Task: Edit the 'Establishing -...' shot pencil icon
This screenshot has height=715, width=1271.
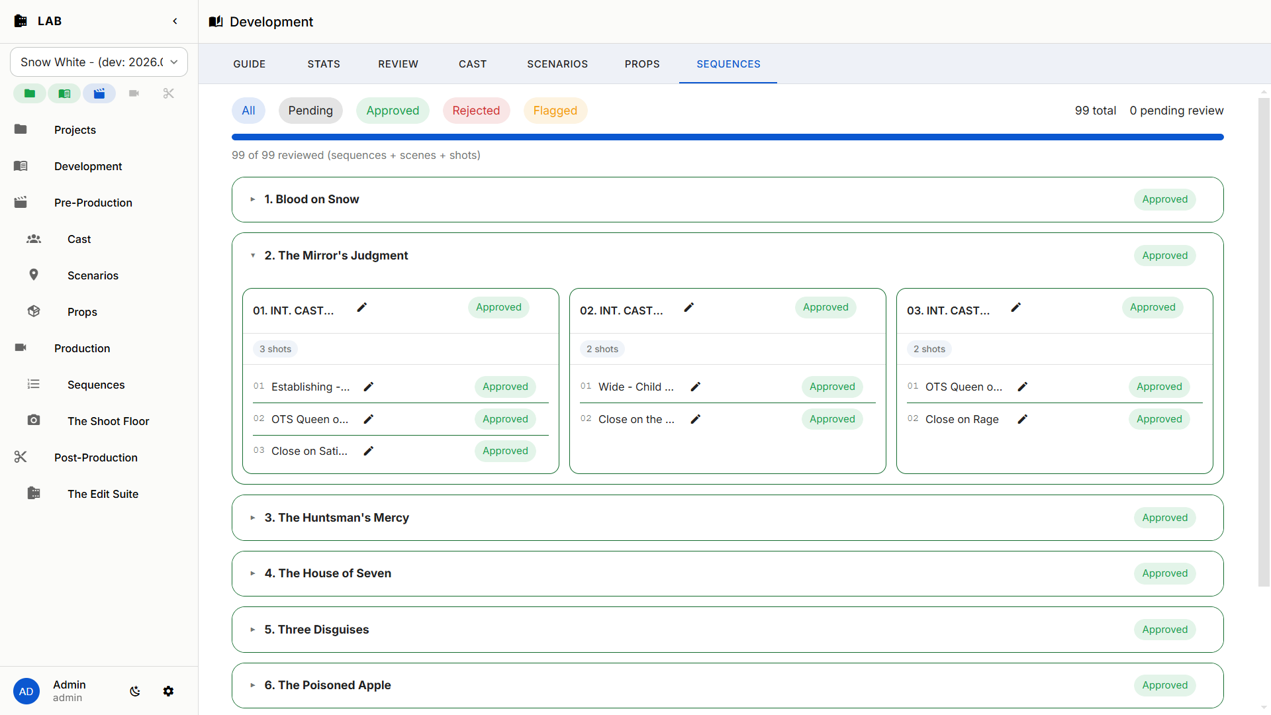Action: pos(369,387)
